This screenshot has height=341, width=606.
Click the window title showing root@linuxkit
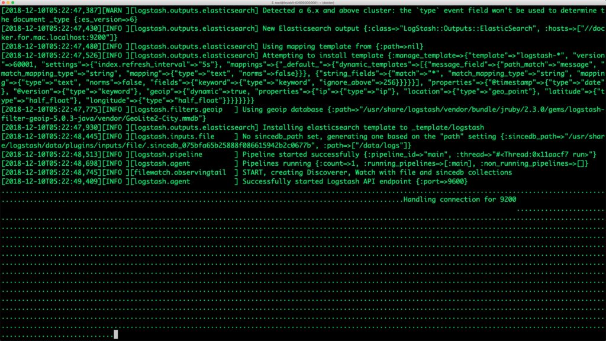point(302,4)
